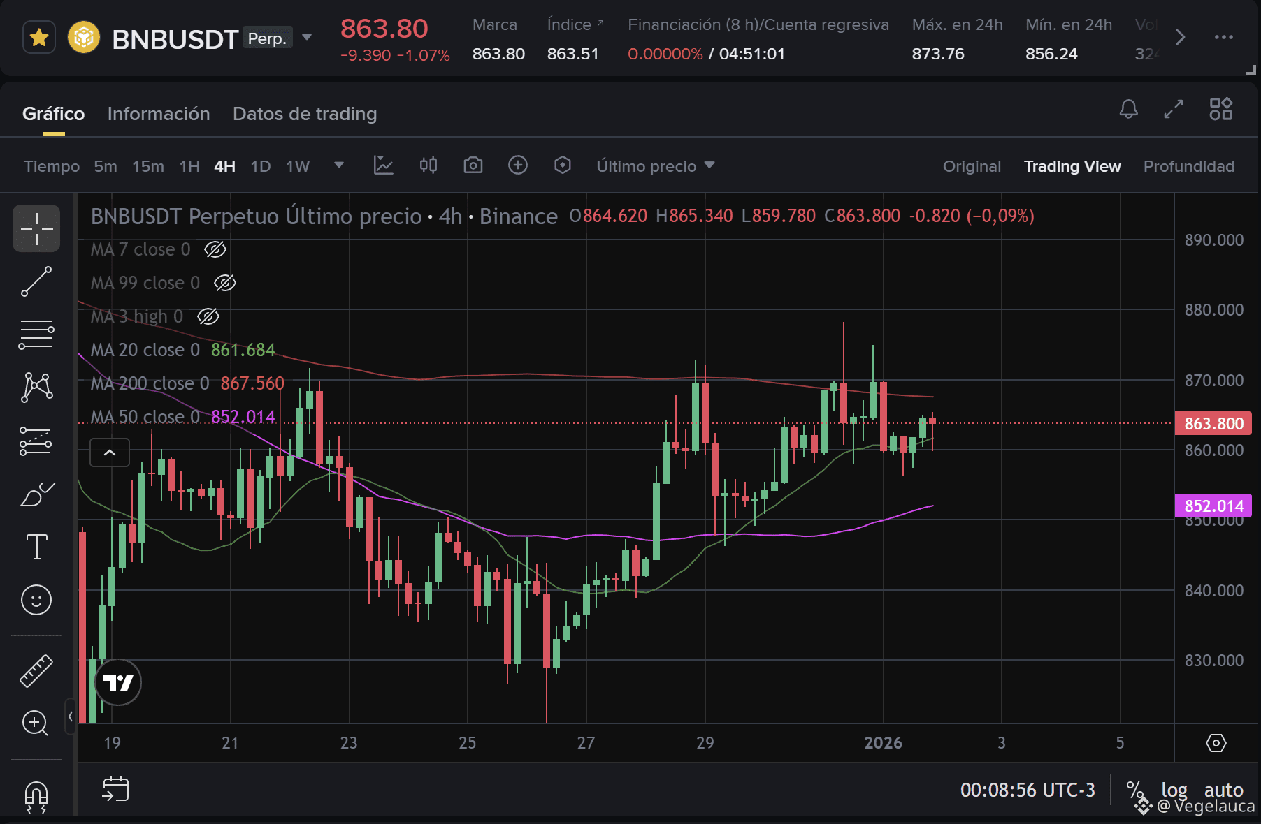Open the timezone selector 00:08:56 UTC-3

(1028, 790)
